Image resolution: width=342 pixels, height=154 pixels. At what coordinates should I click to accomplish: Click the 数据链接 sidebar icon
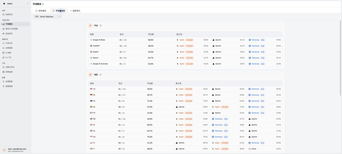[x=3, y=86]
